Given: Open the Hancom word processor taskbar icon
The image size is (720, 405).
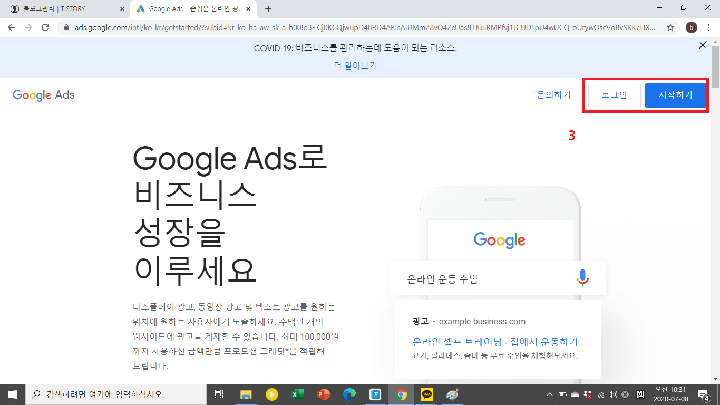Looking at the screenshot, I should pyautogui.click(x=375, y=394).
